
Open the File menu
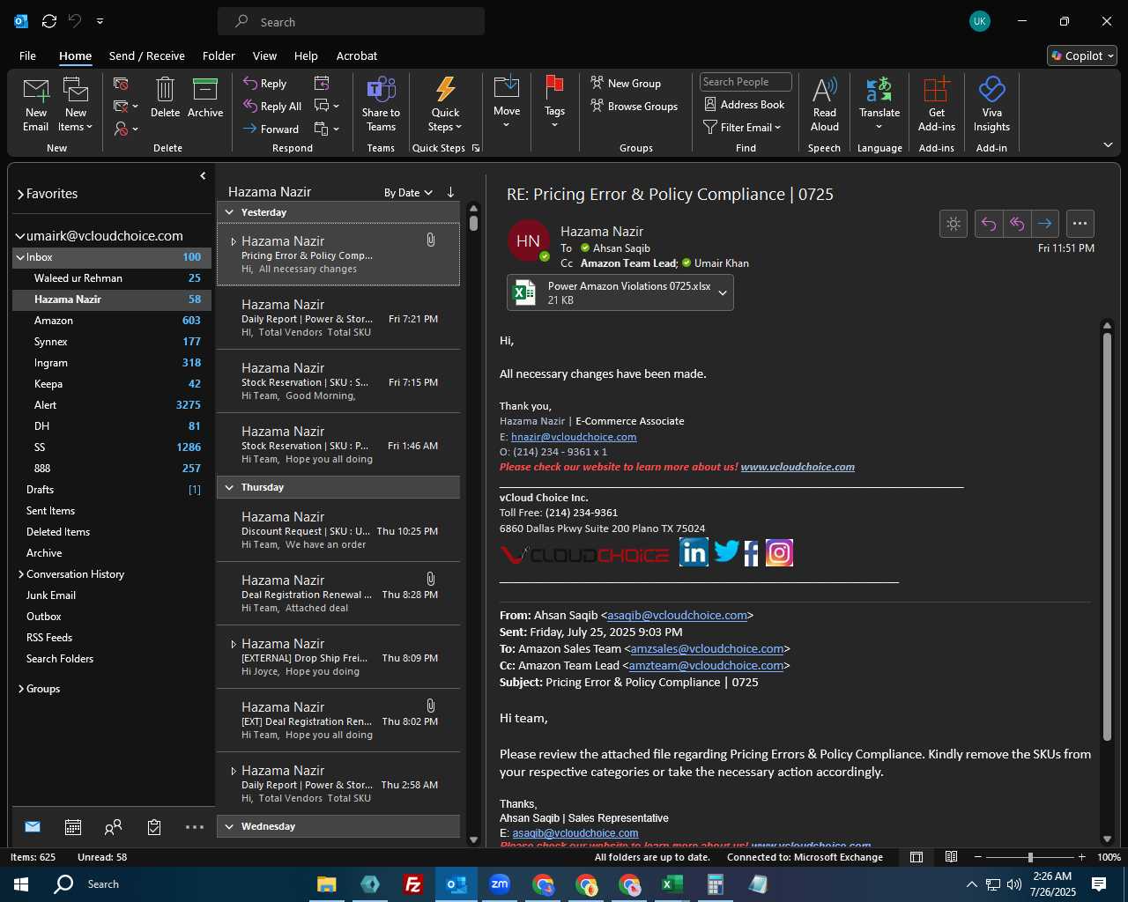[28, 55]
